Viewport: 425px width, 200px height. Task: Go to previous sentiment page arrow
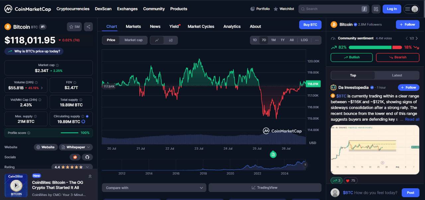tap(407, 38)
